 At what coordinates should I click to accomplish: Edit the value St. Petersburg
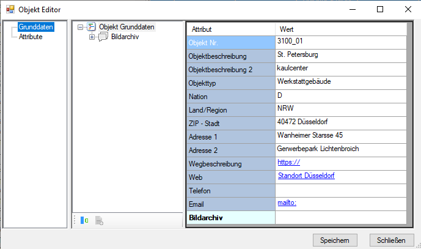[341, 56]
